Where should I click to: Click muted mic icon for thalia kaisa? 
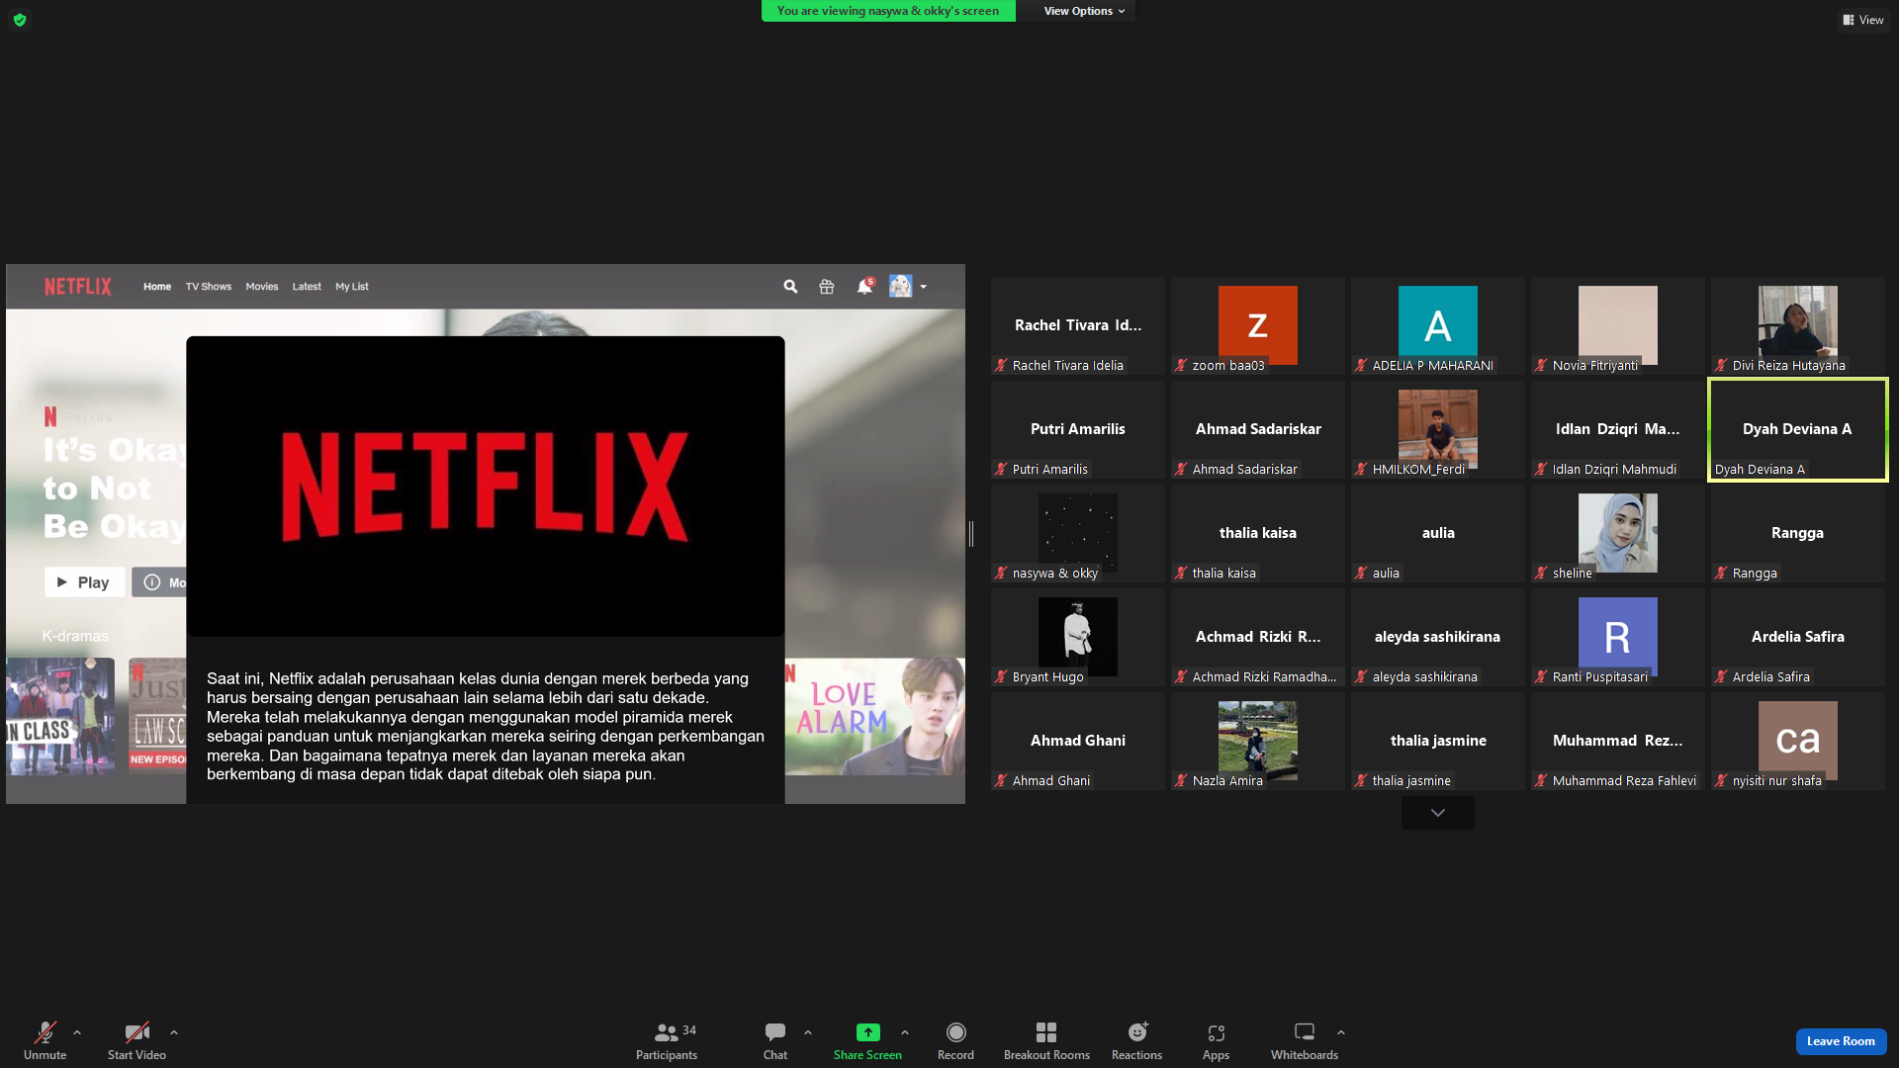1181,573
